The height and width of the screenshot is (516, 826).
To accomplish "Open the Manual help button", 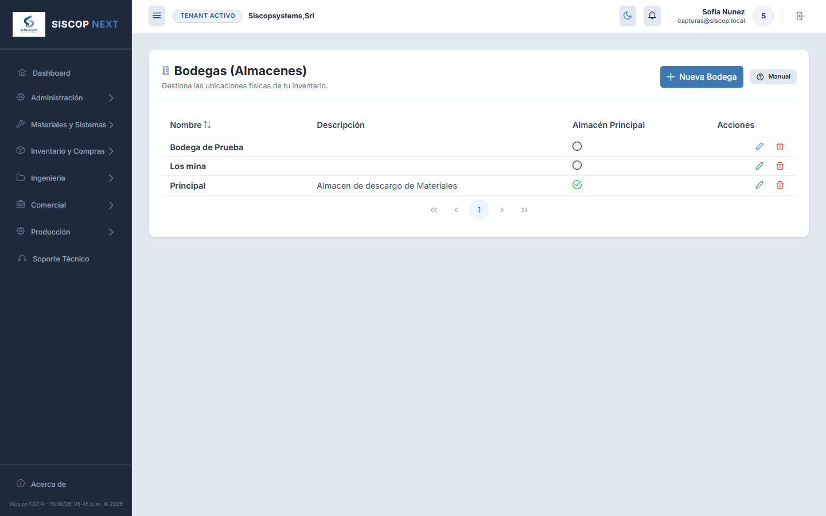I will pos(773,77).
